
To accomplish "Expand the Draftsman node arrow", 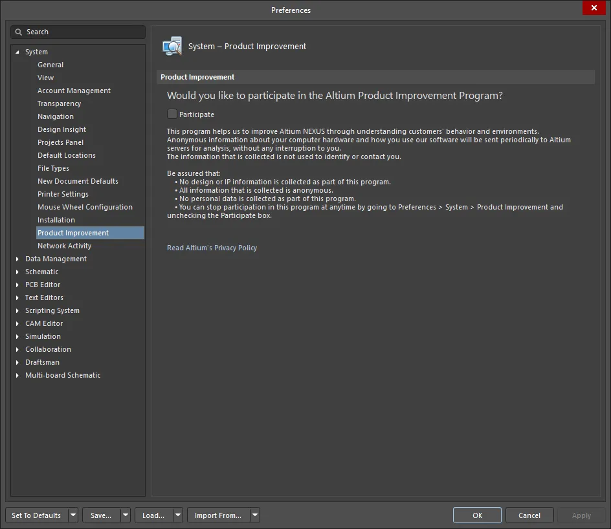I will (x=17, y=362).
